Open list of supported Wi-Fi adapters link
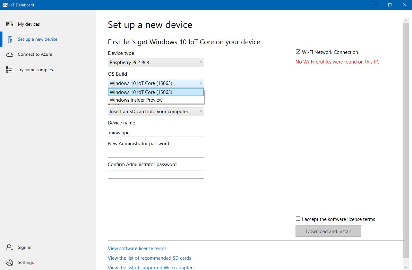 (x=151, y=267)
